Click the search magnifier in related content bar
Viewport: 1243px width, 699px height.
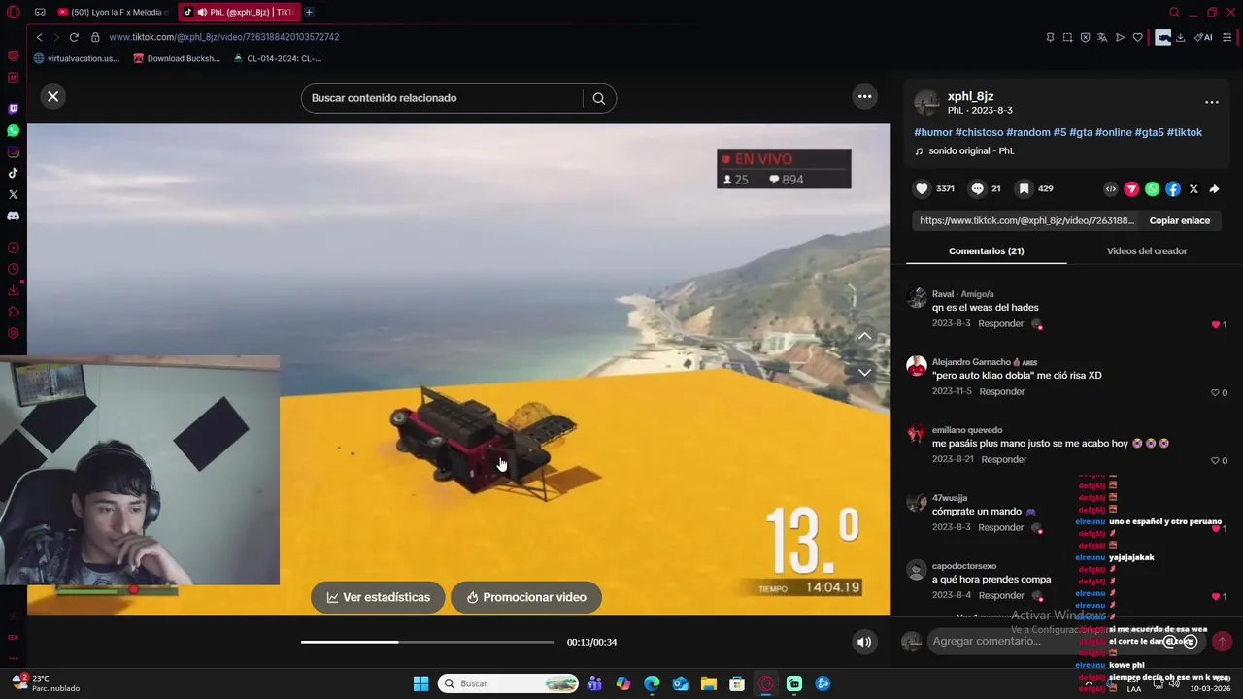599,98
